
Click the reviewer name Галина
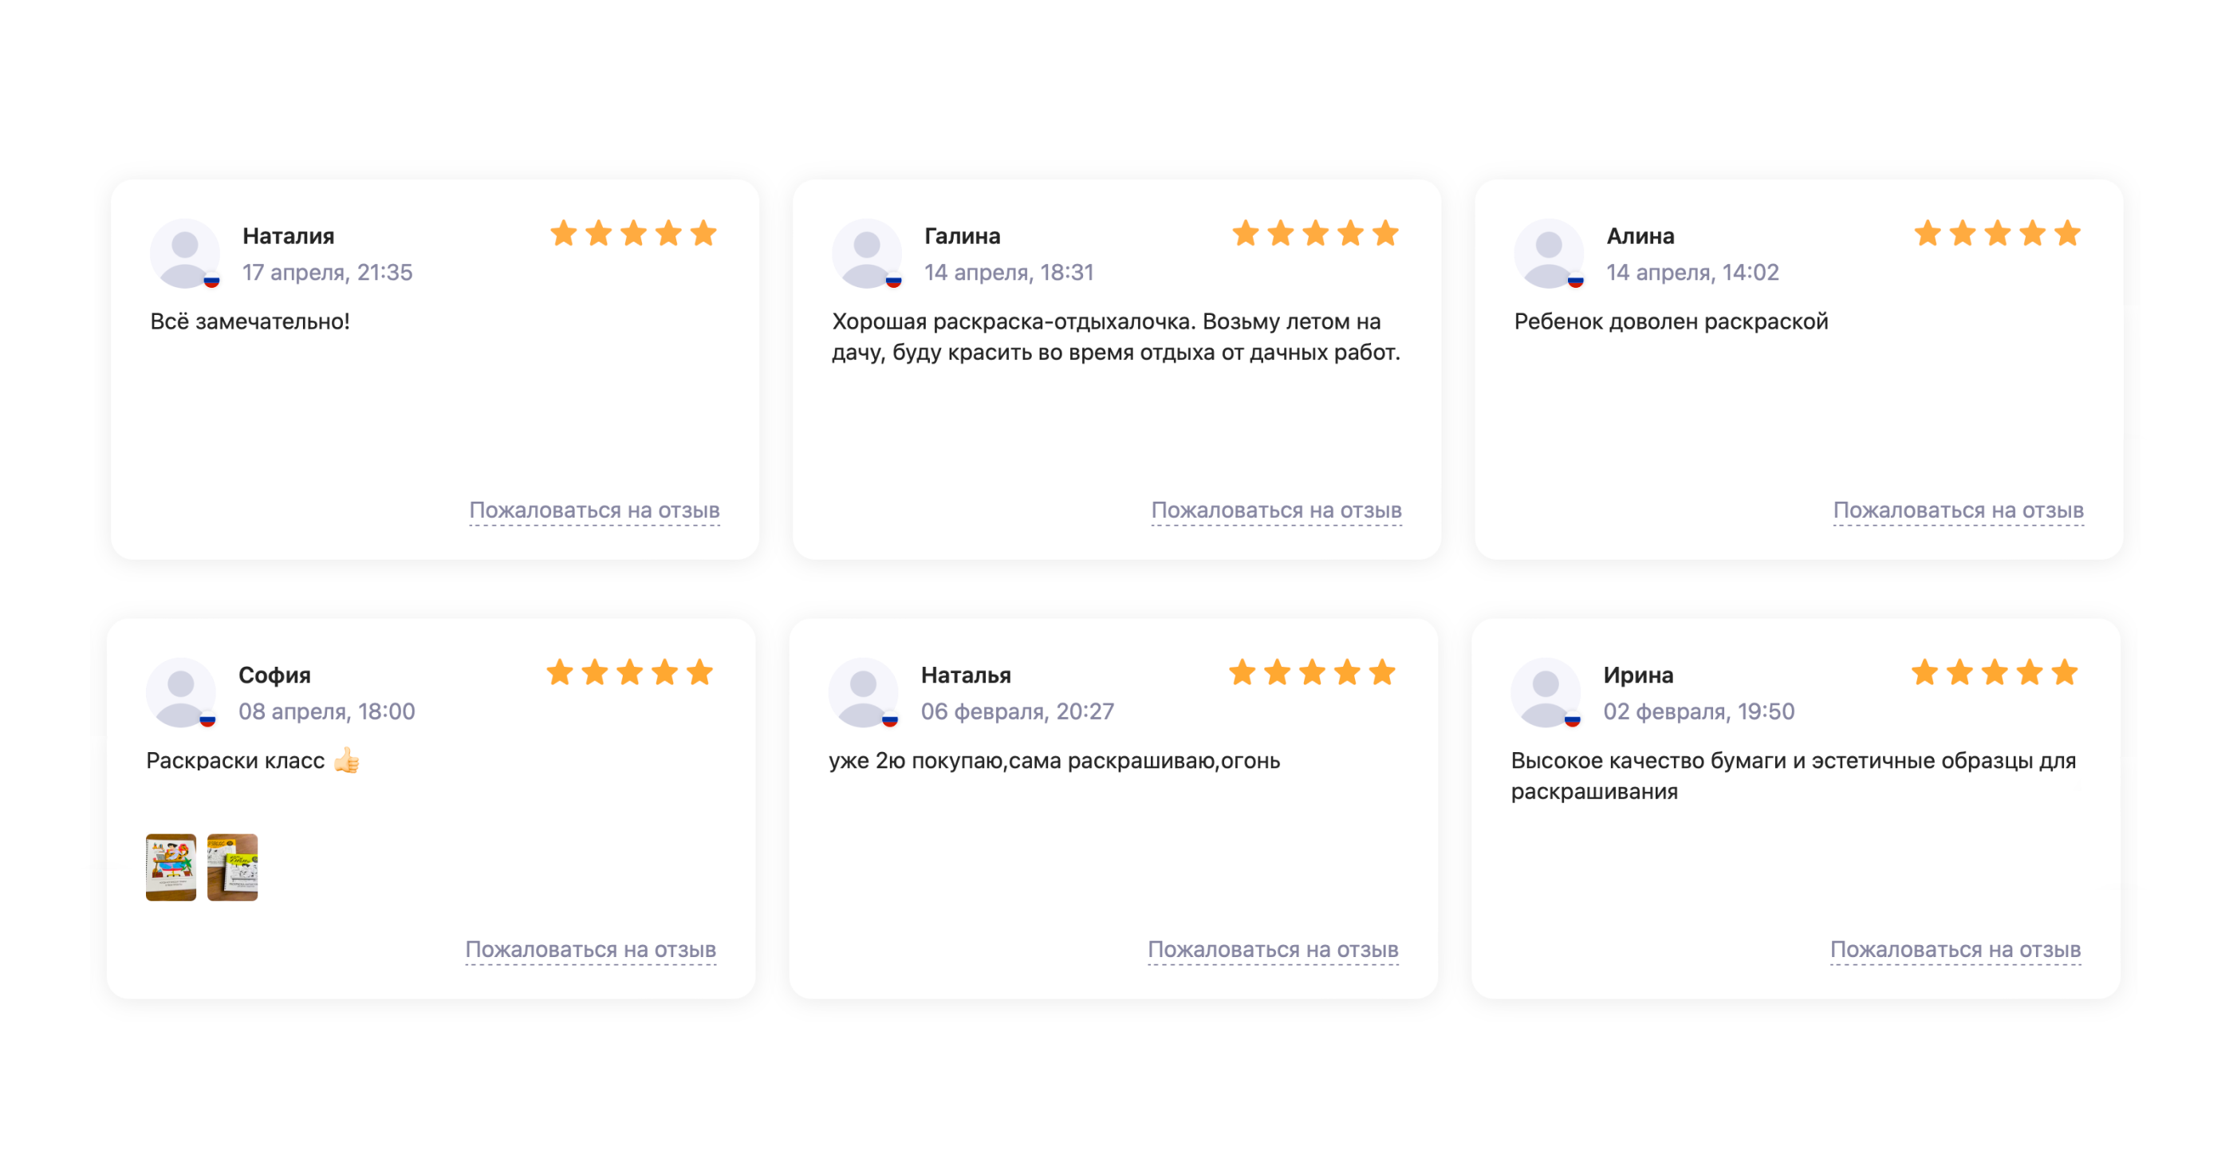[x=961, y=236]
